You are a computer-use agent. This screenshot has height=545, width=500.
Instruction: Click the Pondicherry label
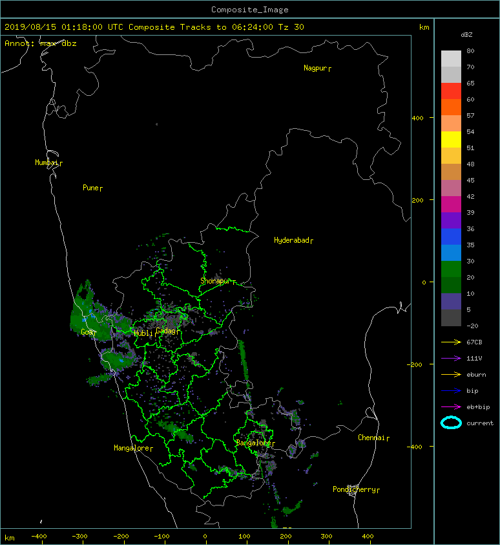pos(354,489)
